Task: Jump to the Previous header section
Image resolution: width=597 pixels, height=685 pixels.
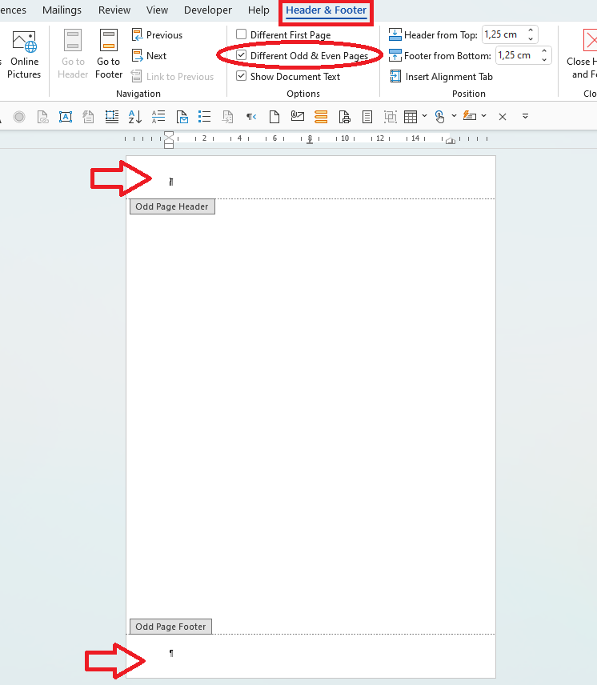Action: [157, 35]
